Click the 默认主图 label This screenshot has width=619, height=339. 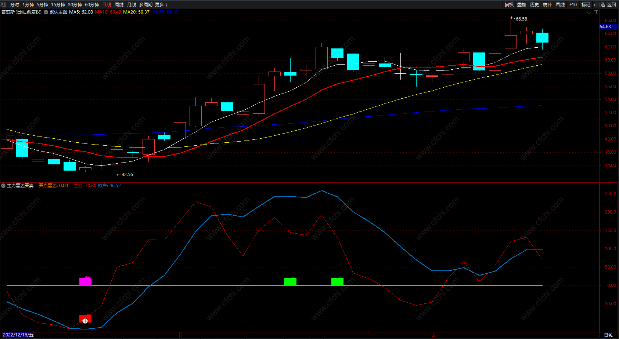[x=58, y=12]
